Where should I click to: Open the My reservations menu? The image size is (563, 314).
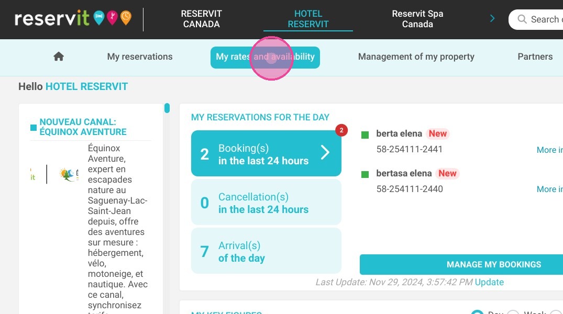[140, 57]
